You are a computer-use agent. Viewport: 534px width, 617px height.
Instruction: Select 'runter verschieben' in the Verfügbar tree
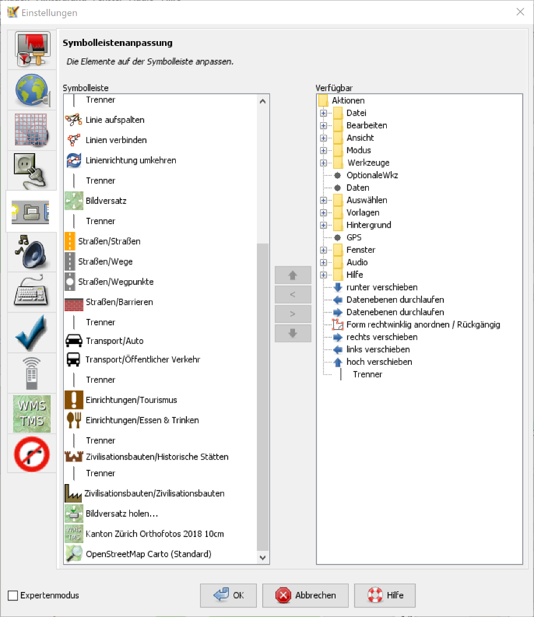tap(381, 287)
